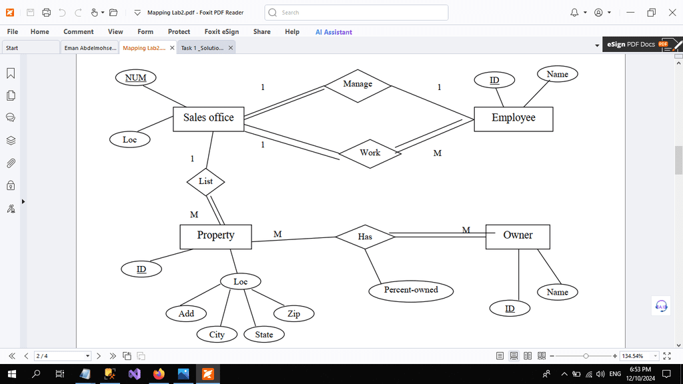The width and height of the screenshot is (683, 384).
Task: Click the zoom out minus button
Action: point(552,356)
